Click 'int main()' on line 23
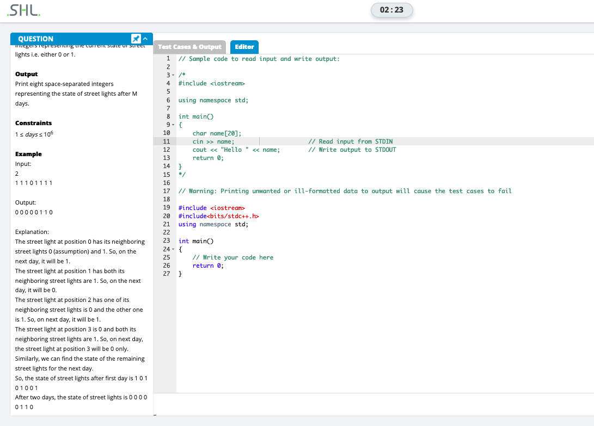The image size is (594, 426). coord(196,241)
